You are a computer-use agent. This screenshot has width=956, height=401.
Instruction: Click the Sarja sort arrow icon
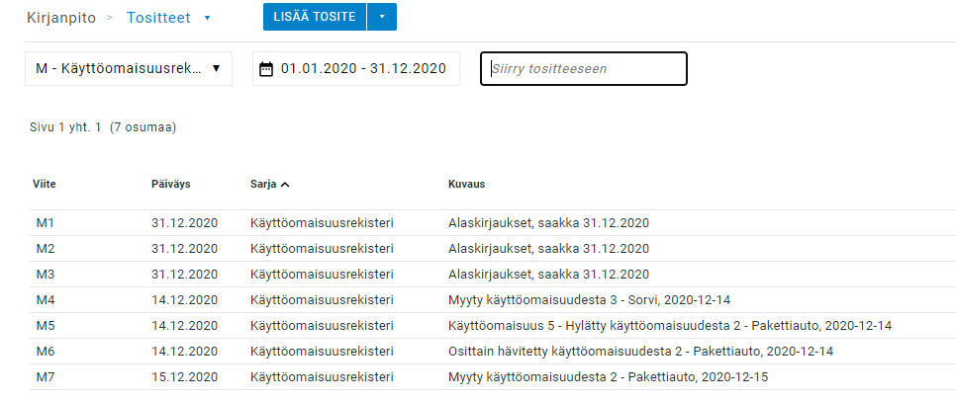point(285,184)
